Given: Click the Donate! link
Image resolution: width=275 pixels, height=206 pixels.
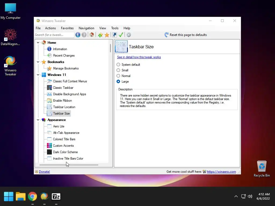Looking at the screenshot, I should [44, 172].
